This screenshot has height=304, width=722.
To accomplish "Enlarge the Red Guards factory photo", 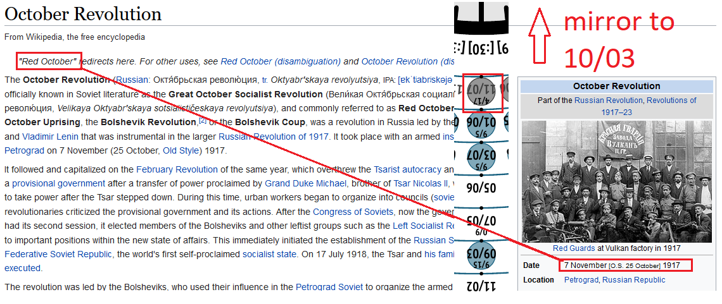I will (x=616, y=181).
